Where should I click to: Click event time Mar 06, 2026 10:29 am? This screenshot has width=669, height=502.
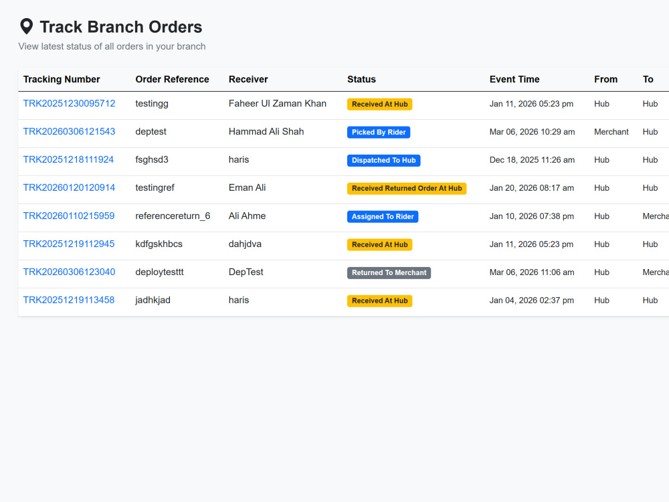pyautogui.click(x=532, y=132)
